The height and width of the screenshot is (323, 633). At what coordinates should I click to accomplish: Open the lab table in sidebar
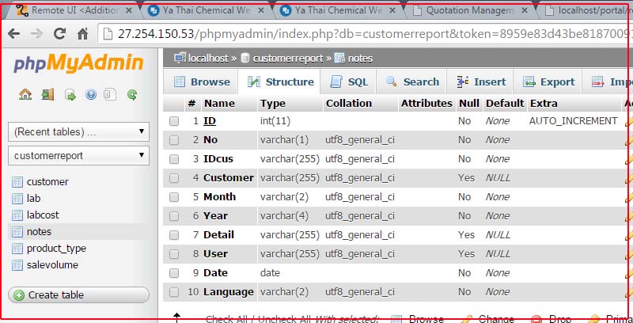33,199
